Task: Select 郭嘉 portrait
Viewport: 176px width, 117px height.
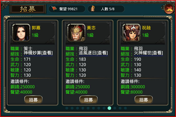Action: pos(21,33)
